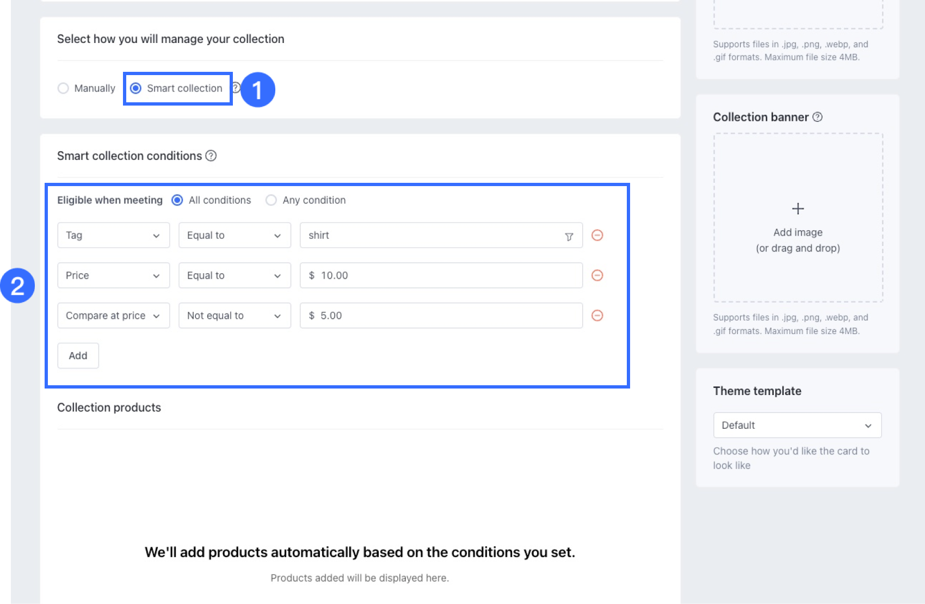Expand the Not equal to operator dropdown

[x=235, y=316]
